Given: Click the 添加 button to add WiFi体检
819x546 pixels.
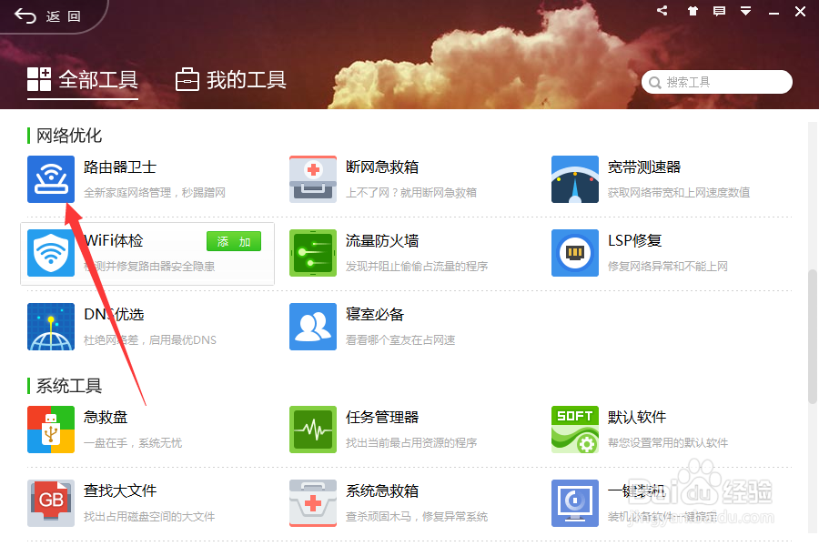Looking at the screenshot, I should tap(233, 241).
